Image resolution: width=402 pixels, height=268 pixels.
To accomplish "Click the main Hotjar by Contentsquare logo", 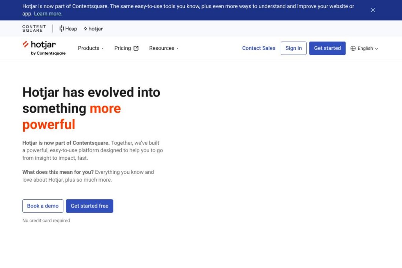I will point(44,48).
